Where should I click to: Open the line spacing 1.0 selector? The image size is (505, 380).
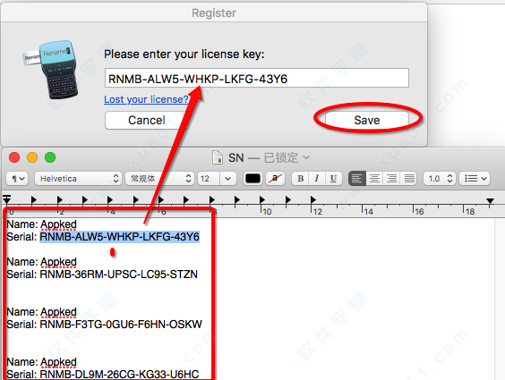[440, 179]
